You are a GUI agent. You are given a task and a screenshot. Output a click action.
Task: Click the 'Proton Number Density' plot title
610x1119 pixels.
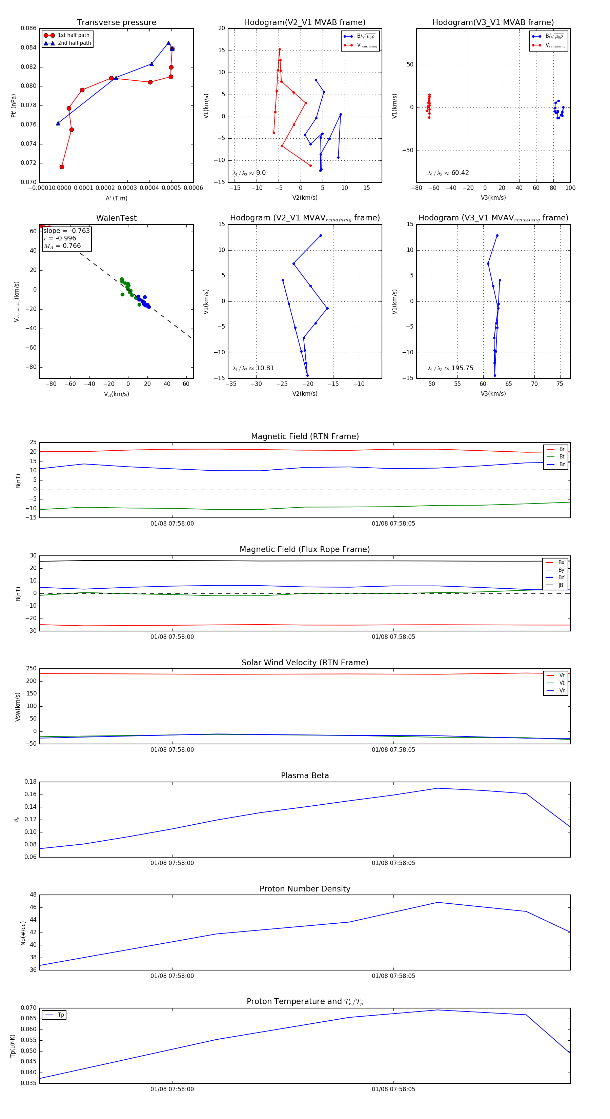click(305, 888)
